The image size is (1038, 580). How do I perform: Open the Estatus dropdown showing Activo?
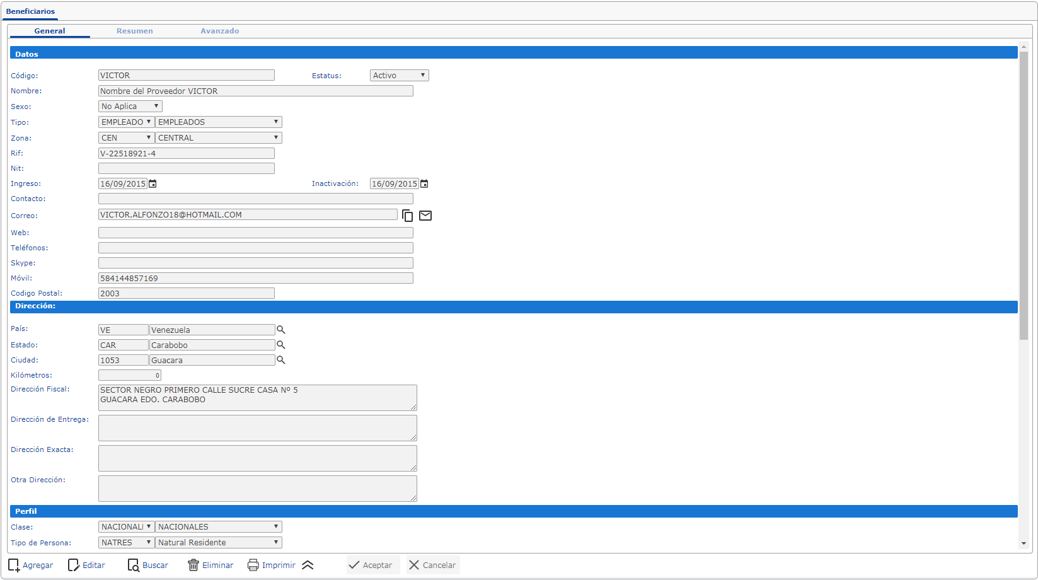tap(400, 75)
